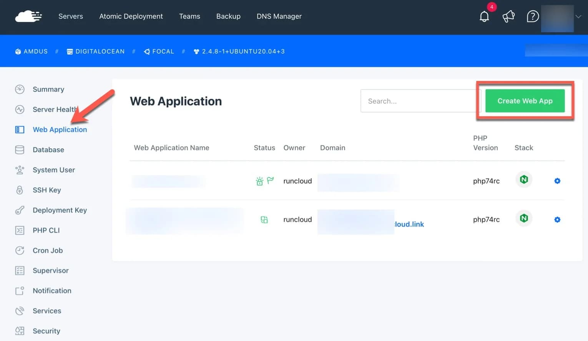The image size is (588, 341).
Task: Click the Create Web App button
Action: tap(525, 101)
